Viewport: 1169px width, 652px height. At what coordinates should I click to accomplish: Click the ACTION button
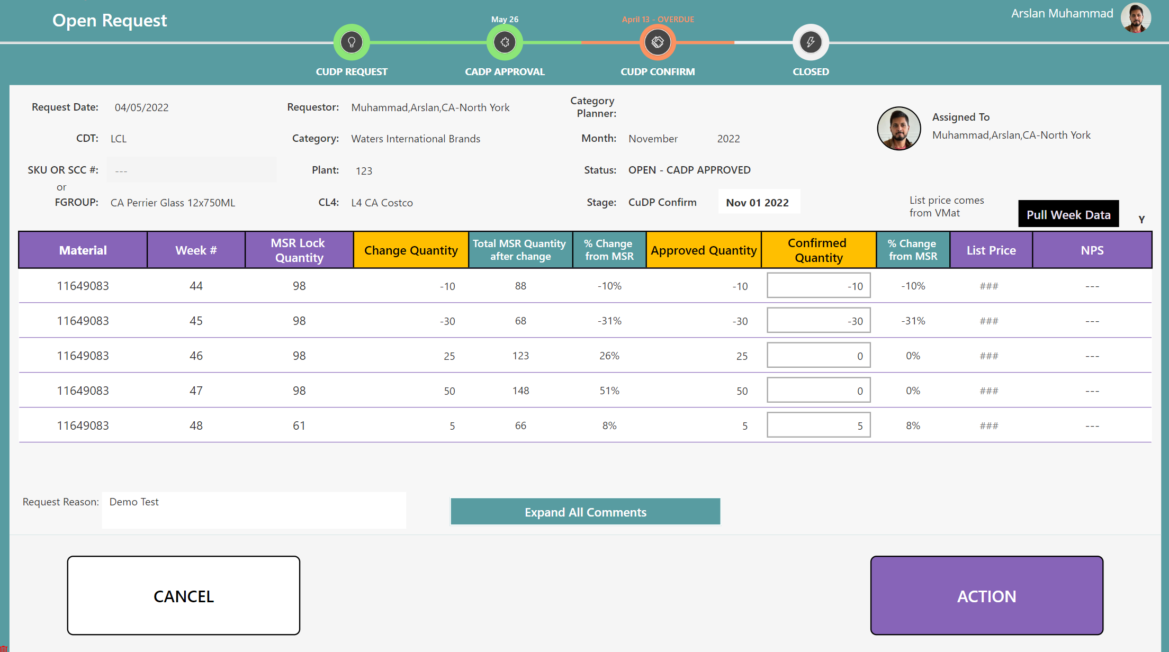tap(987, 595)
